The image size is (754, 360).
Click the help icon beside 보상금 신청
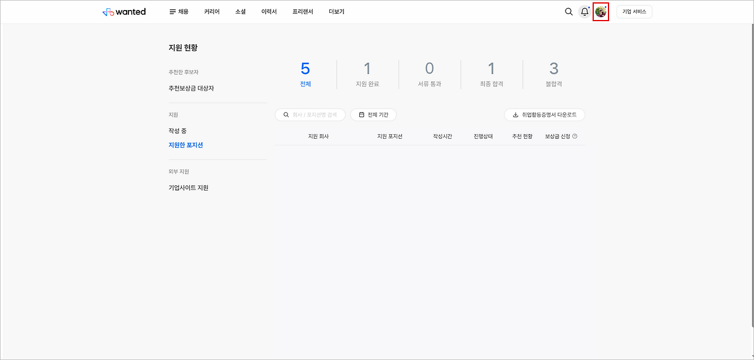pos(575,136)
